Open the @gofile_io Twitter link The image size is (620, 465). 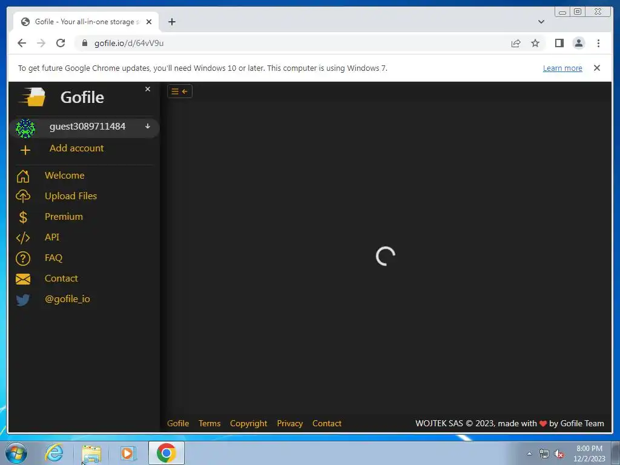pos(67,299)
